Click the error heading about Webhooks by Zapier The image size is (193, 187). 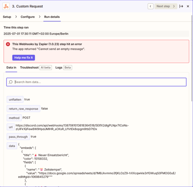(x=47, y=44)
